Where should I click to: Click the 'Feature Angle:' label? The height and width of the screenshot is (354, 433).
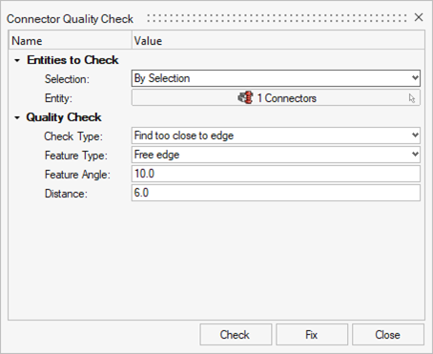(77, 175)
